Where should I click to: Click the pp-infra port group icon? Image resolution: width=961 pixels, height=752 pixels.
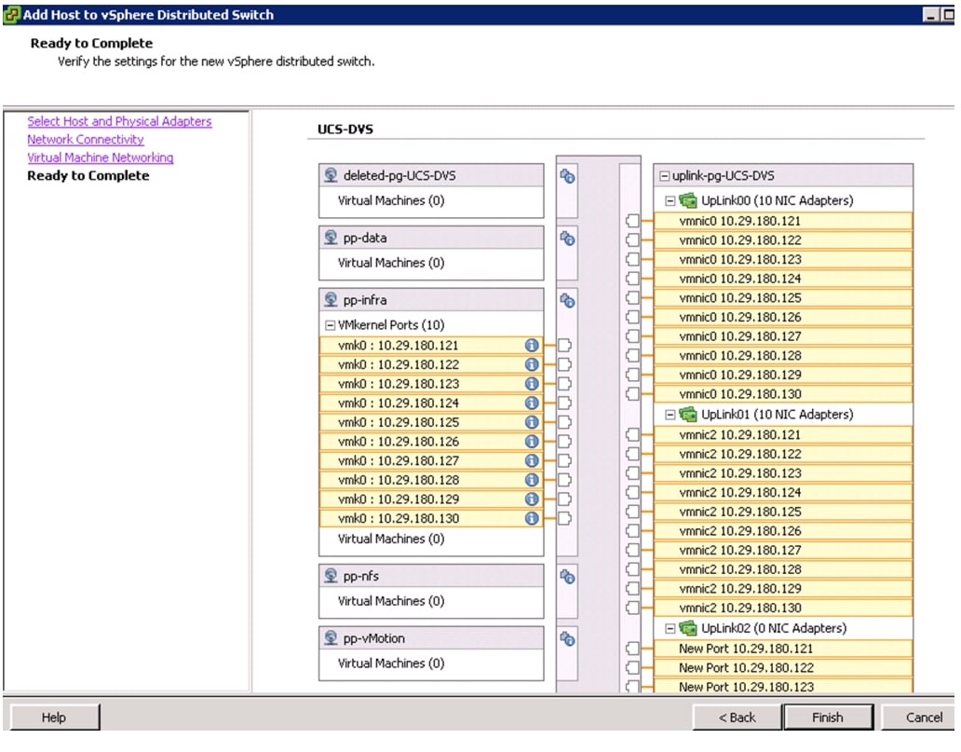click(x=331, y=299)
